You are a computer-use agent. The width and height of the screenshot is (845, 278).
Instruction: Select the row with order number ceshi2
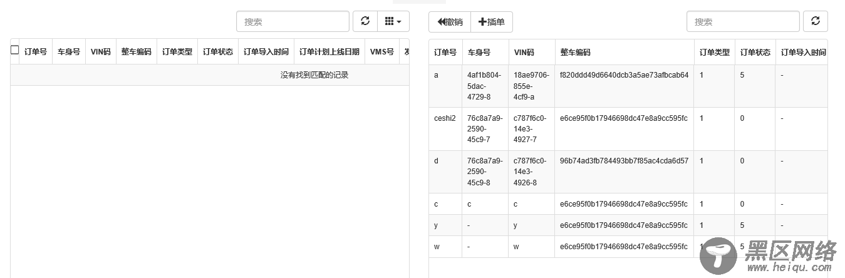click(628, 129)
